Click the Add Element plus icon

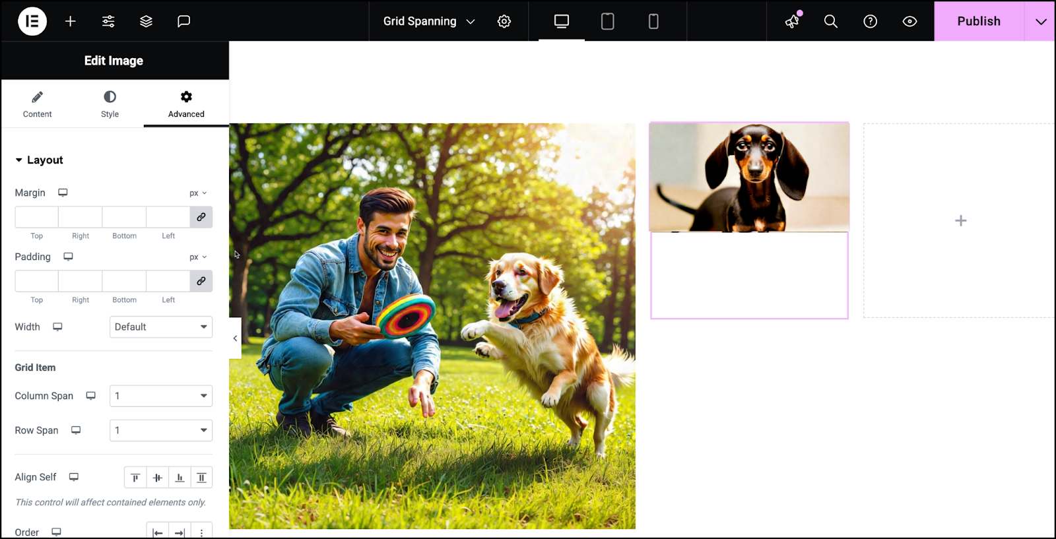click(x=71, y=21)
